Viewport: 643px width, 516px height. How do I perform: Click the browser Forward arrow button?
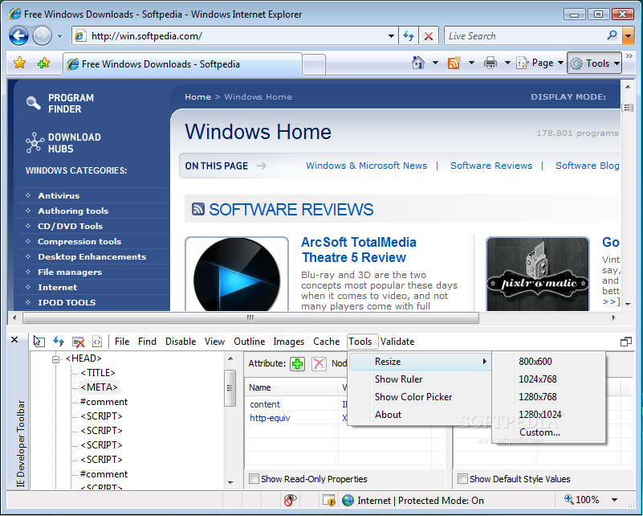[42, 35]
